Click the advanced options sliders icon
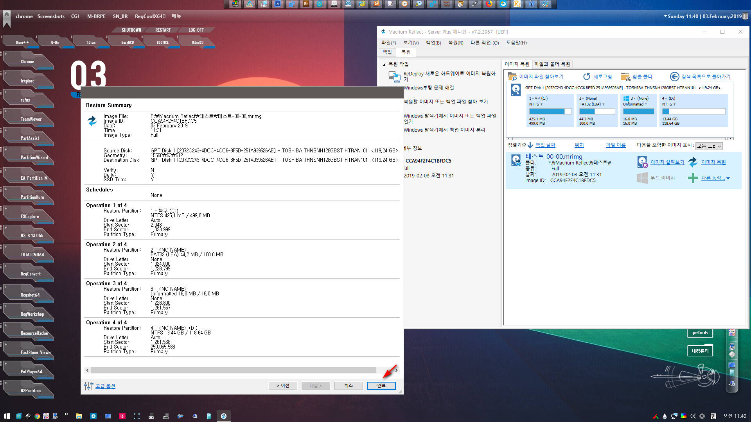This screenshot has width=751, height=422. (x=89, y=386)
